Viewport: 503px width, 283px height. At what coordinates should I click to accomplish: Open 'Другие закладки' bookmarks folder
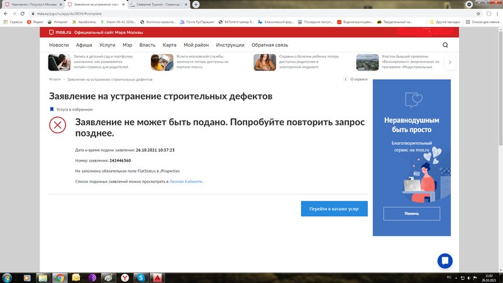tap(445, 22)
